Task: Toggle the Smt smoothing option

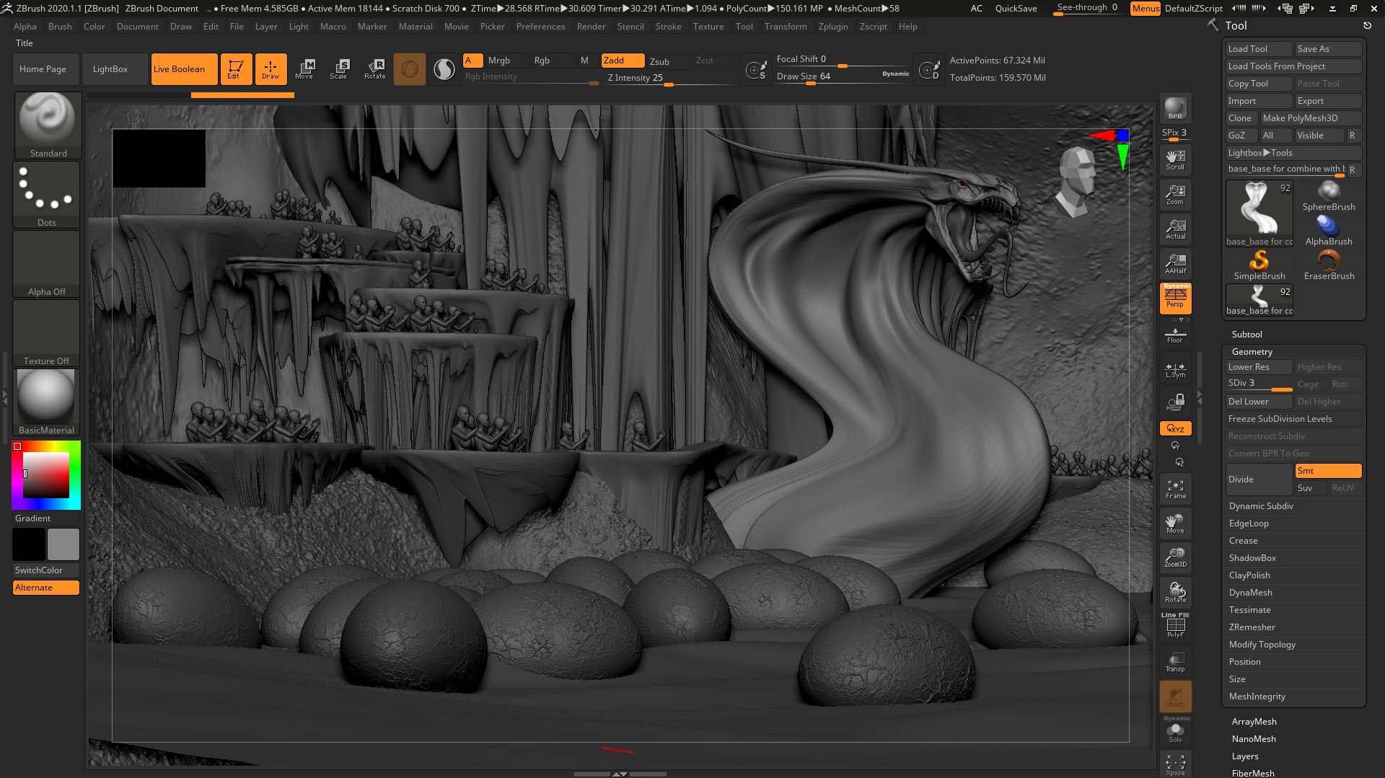Action: 1328,471
